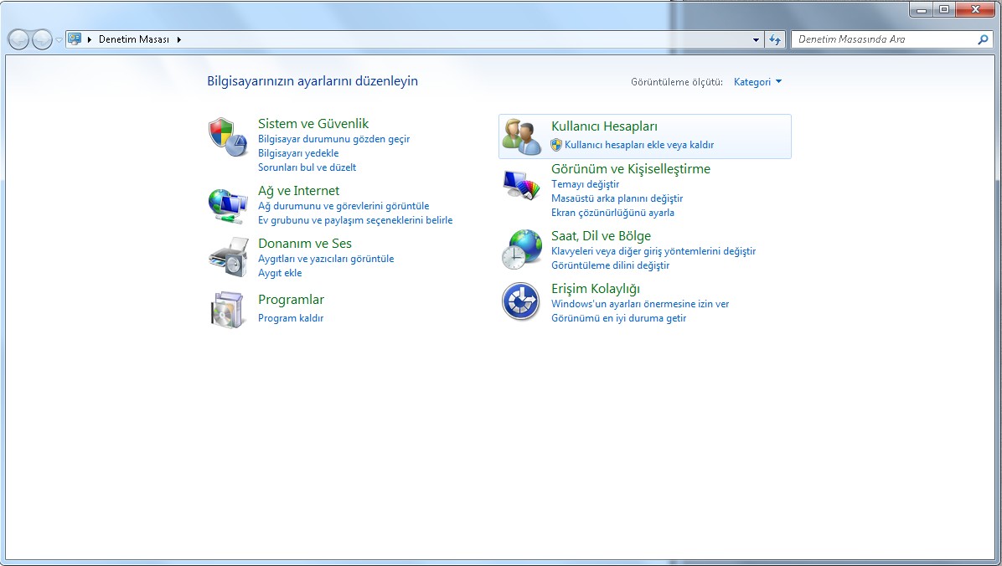Click Masaüstü arka planını değiştir

[617, 198]
